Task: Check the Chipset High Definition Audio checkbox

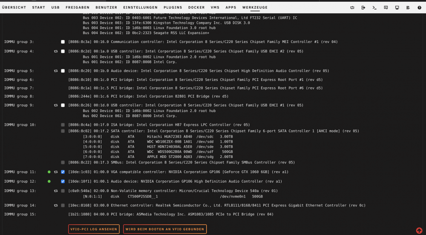Action: click(x=63, y=71)
